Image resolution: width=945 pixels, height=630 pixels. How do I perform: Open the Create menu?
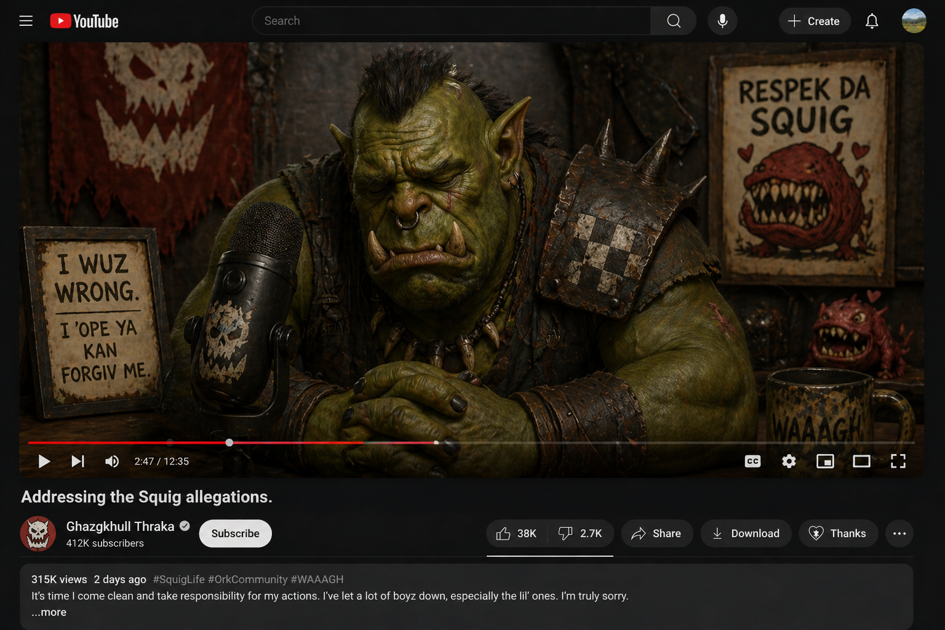[815, 21]
